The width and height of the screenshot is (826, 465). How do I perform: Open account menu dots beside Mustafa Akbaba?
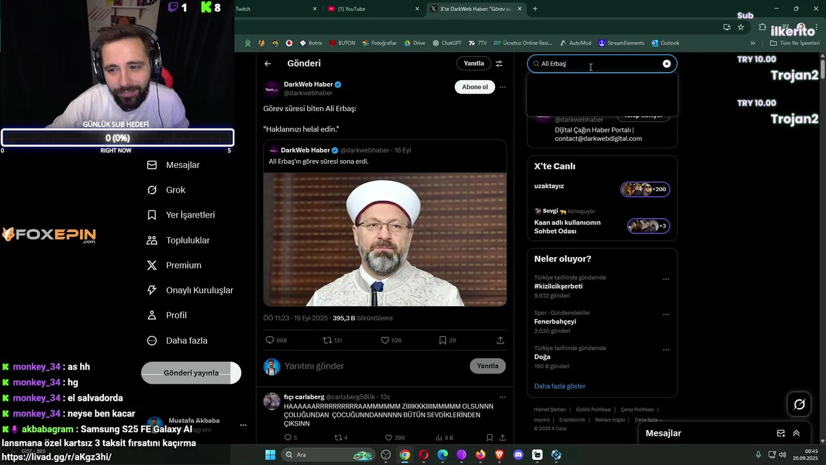243,425
